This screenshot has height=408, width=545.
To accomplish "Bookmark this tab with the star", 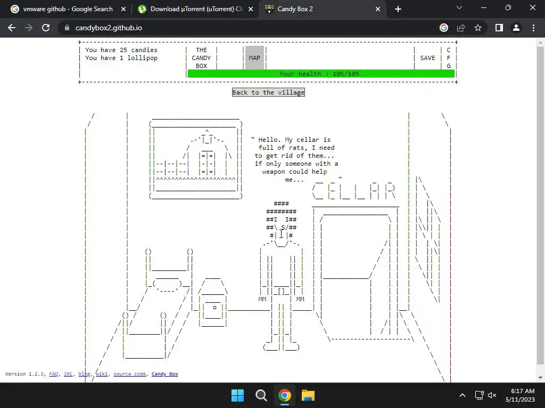I will point(478,28).
